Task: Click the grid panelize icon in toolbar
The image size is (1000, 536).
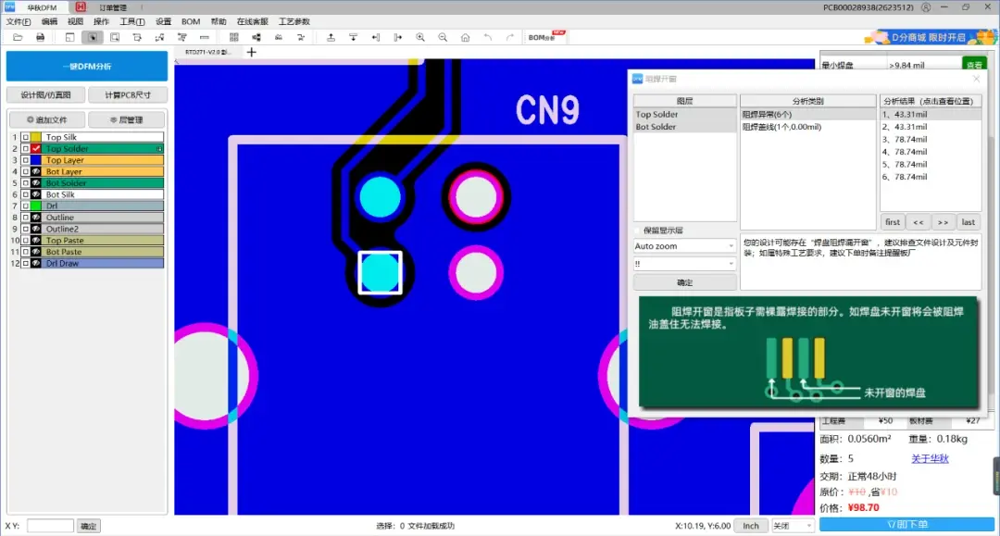Action: tap(234, 38)
